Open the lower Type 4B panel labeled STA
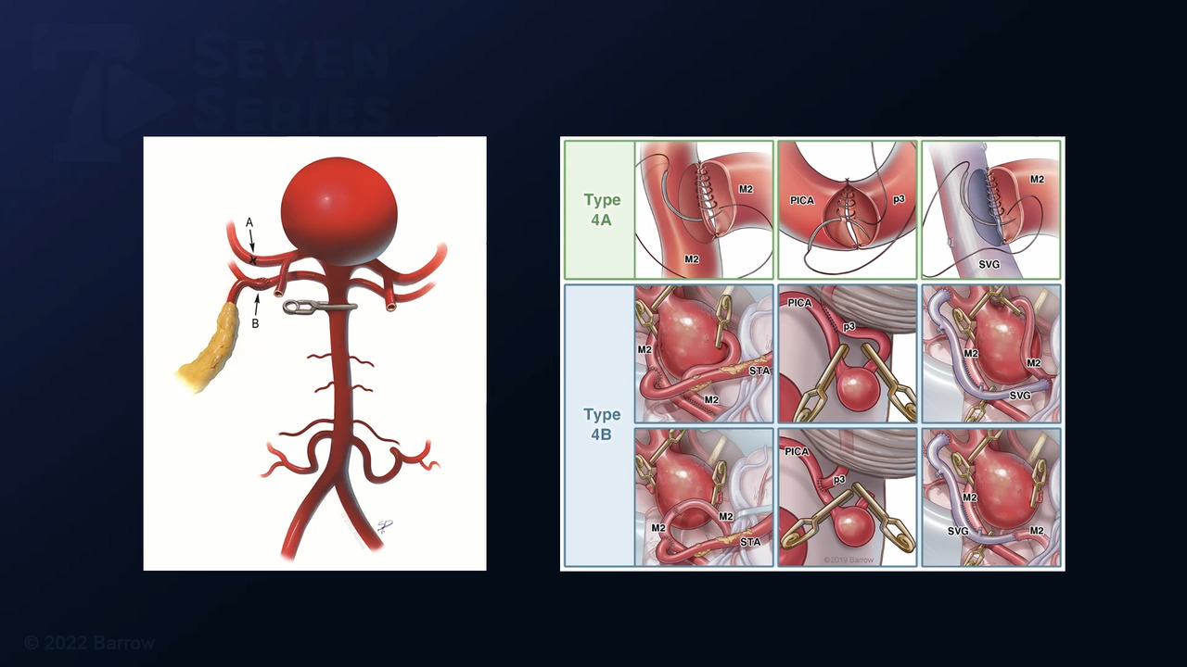 704,497
